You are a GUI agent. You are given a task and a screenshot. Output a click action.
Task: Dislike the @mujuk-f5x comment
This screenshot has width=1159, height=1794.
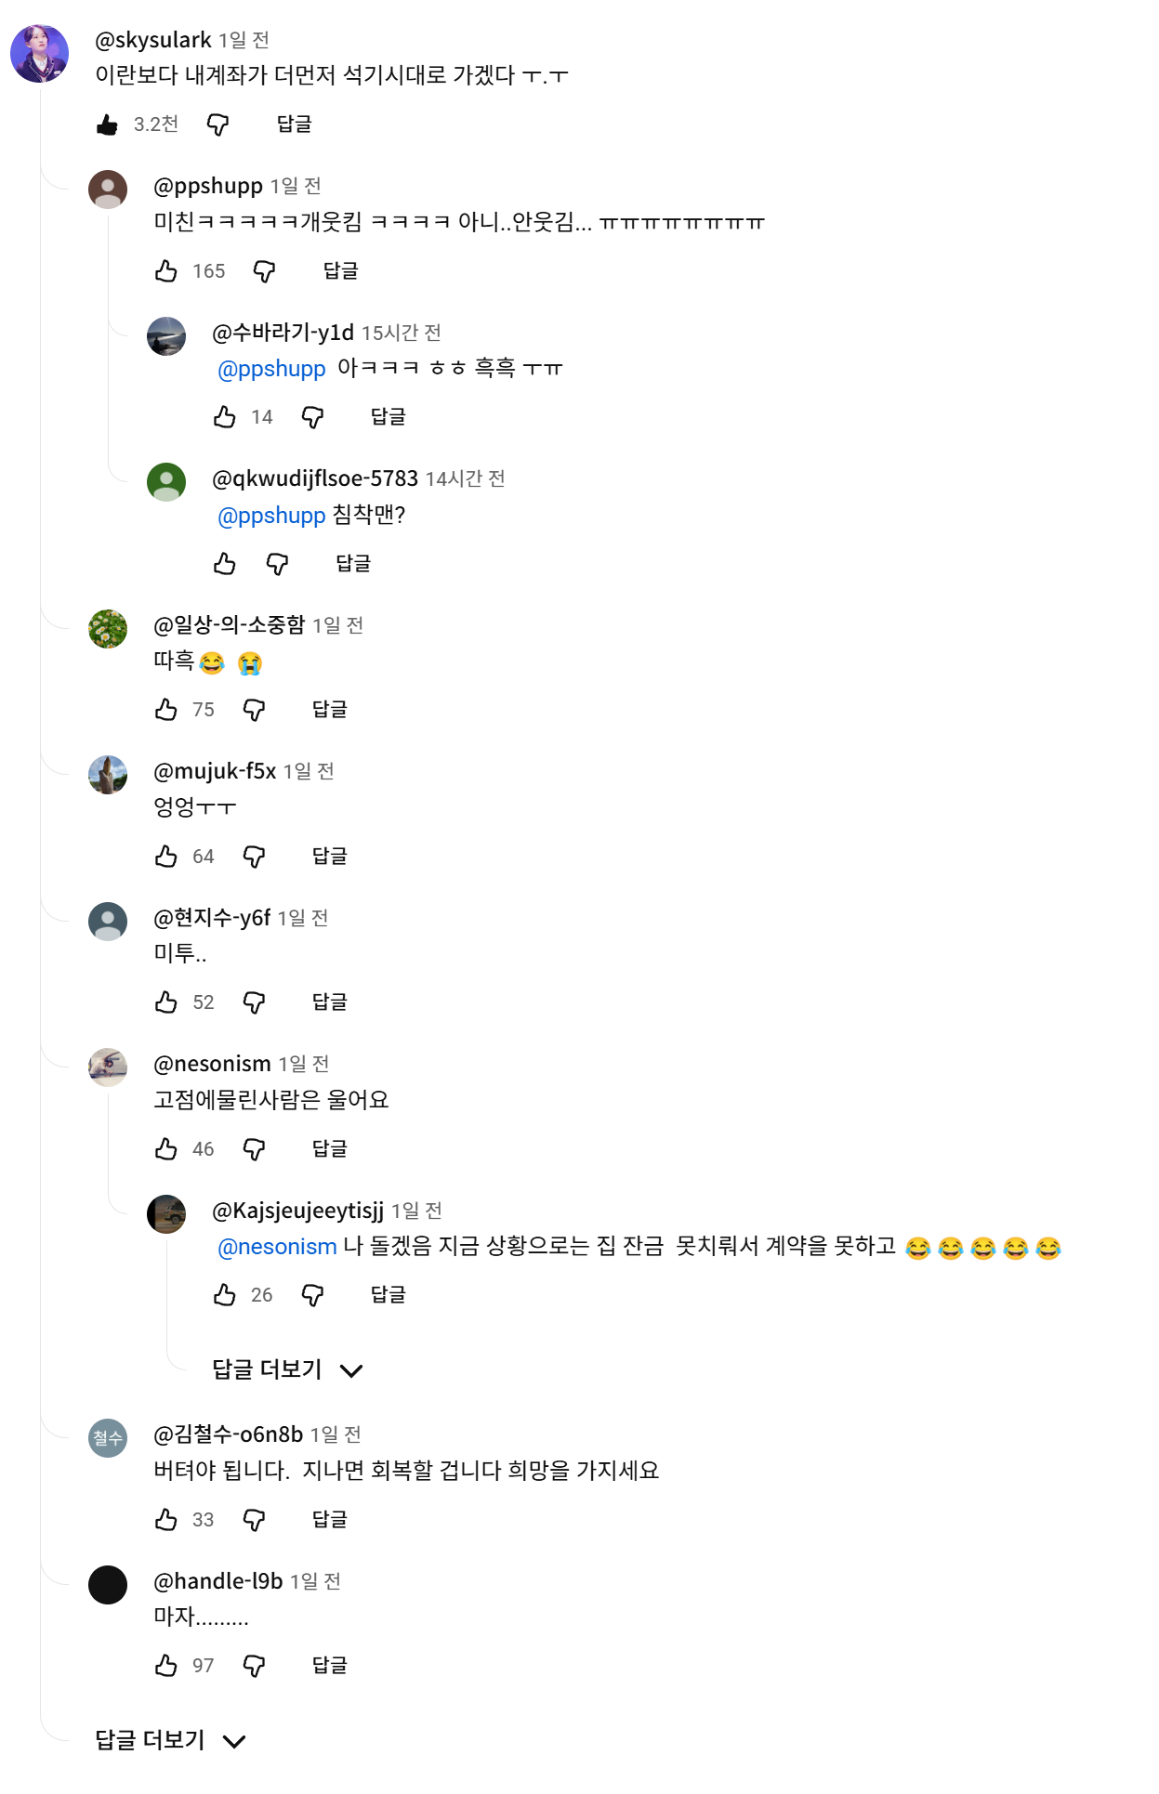pos(254,857)
